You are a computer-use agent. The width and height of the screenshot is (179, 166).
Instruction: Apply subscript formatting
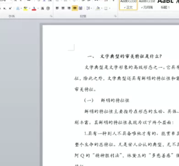click(x=5, y=8)
